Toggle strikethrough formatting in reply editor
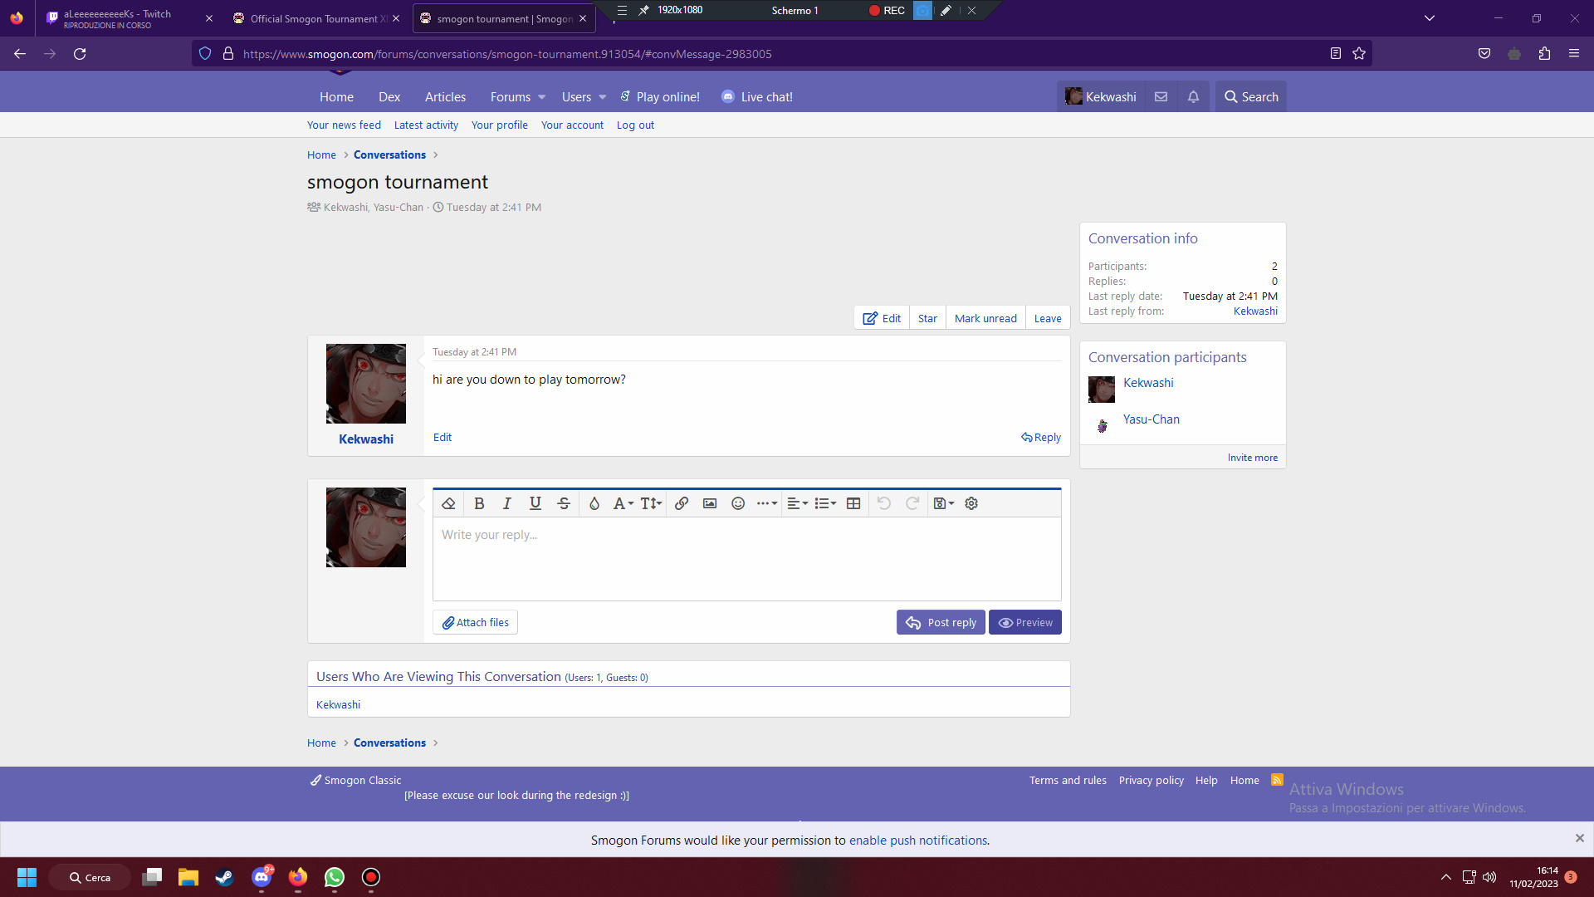This screenshot has height=897, width=1594. tap(564, 503)
